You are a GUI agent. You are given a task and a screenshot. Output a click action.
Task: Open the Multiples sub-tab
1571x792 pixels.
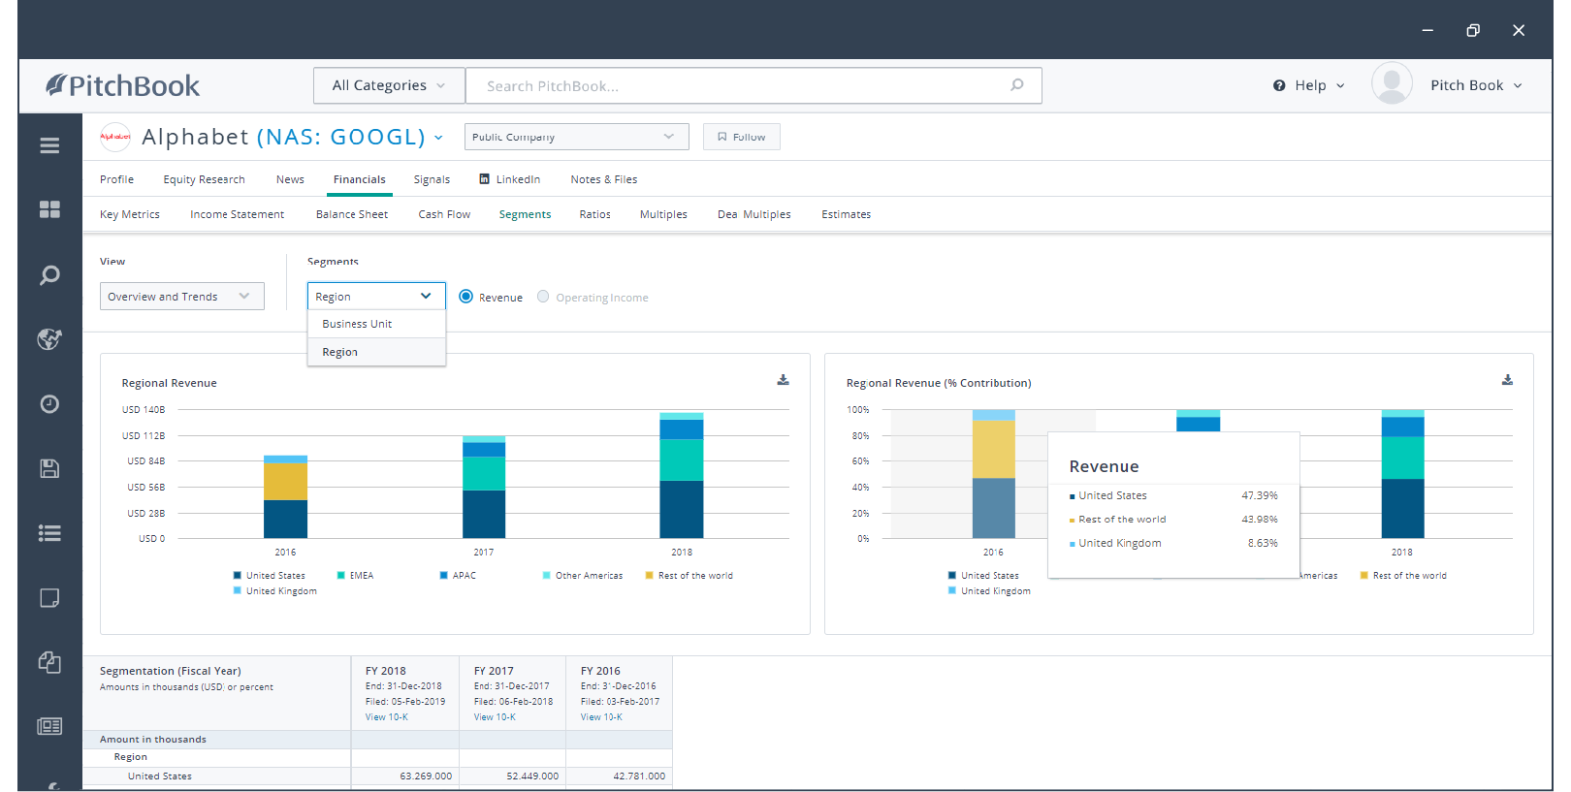[x=663, y=214]
